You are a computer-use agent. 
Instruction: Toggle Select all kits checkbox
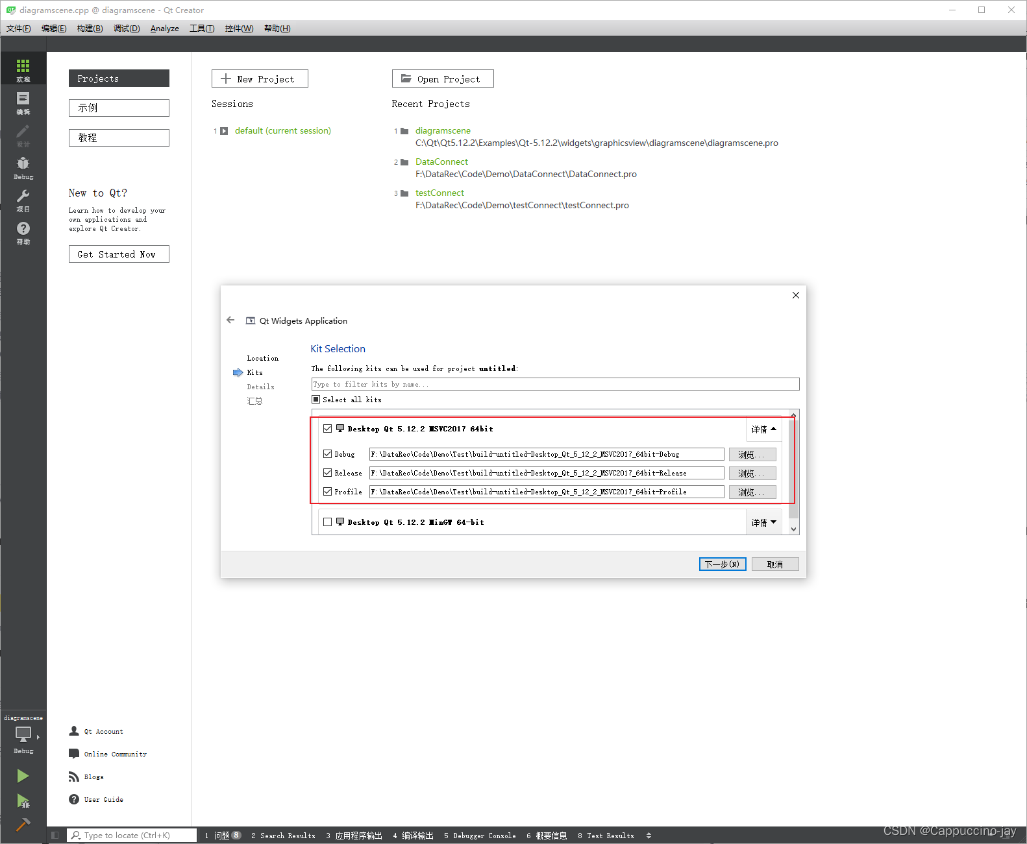[x=316, y=400]
